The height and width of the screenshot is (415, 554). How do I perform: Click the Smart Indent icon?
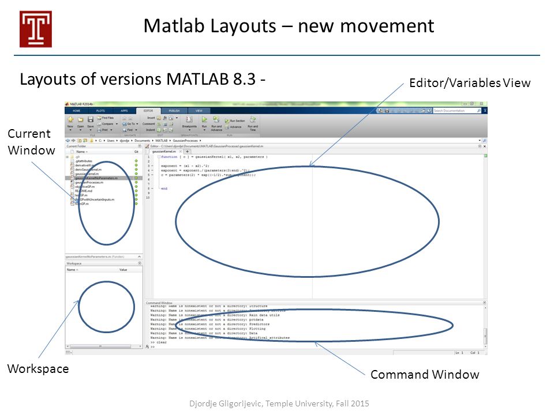point(159,130)
